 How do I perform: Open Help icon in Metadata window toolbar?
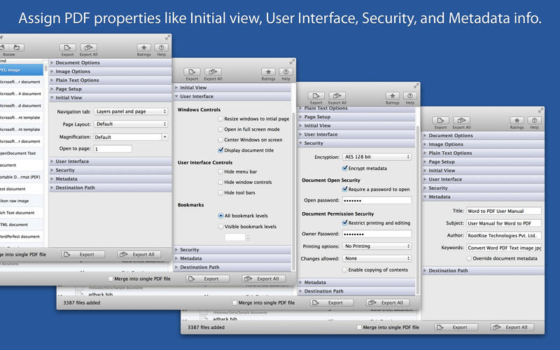tap(534, 120)
